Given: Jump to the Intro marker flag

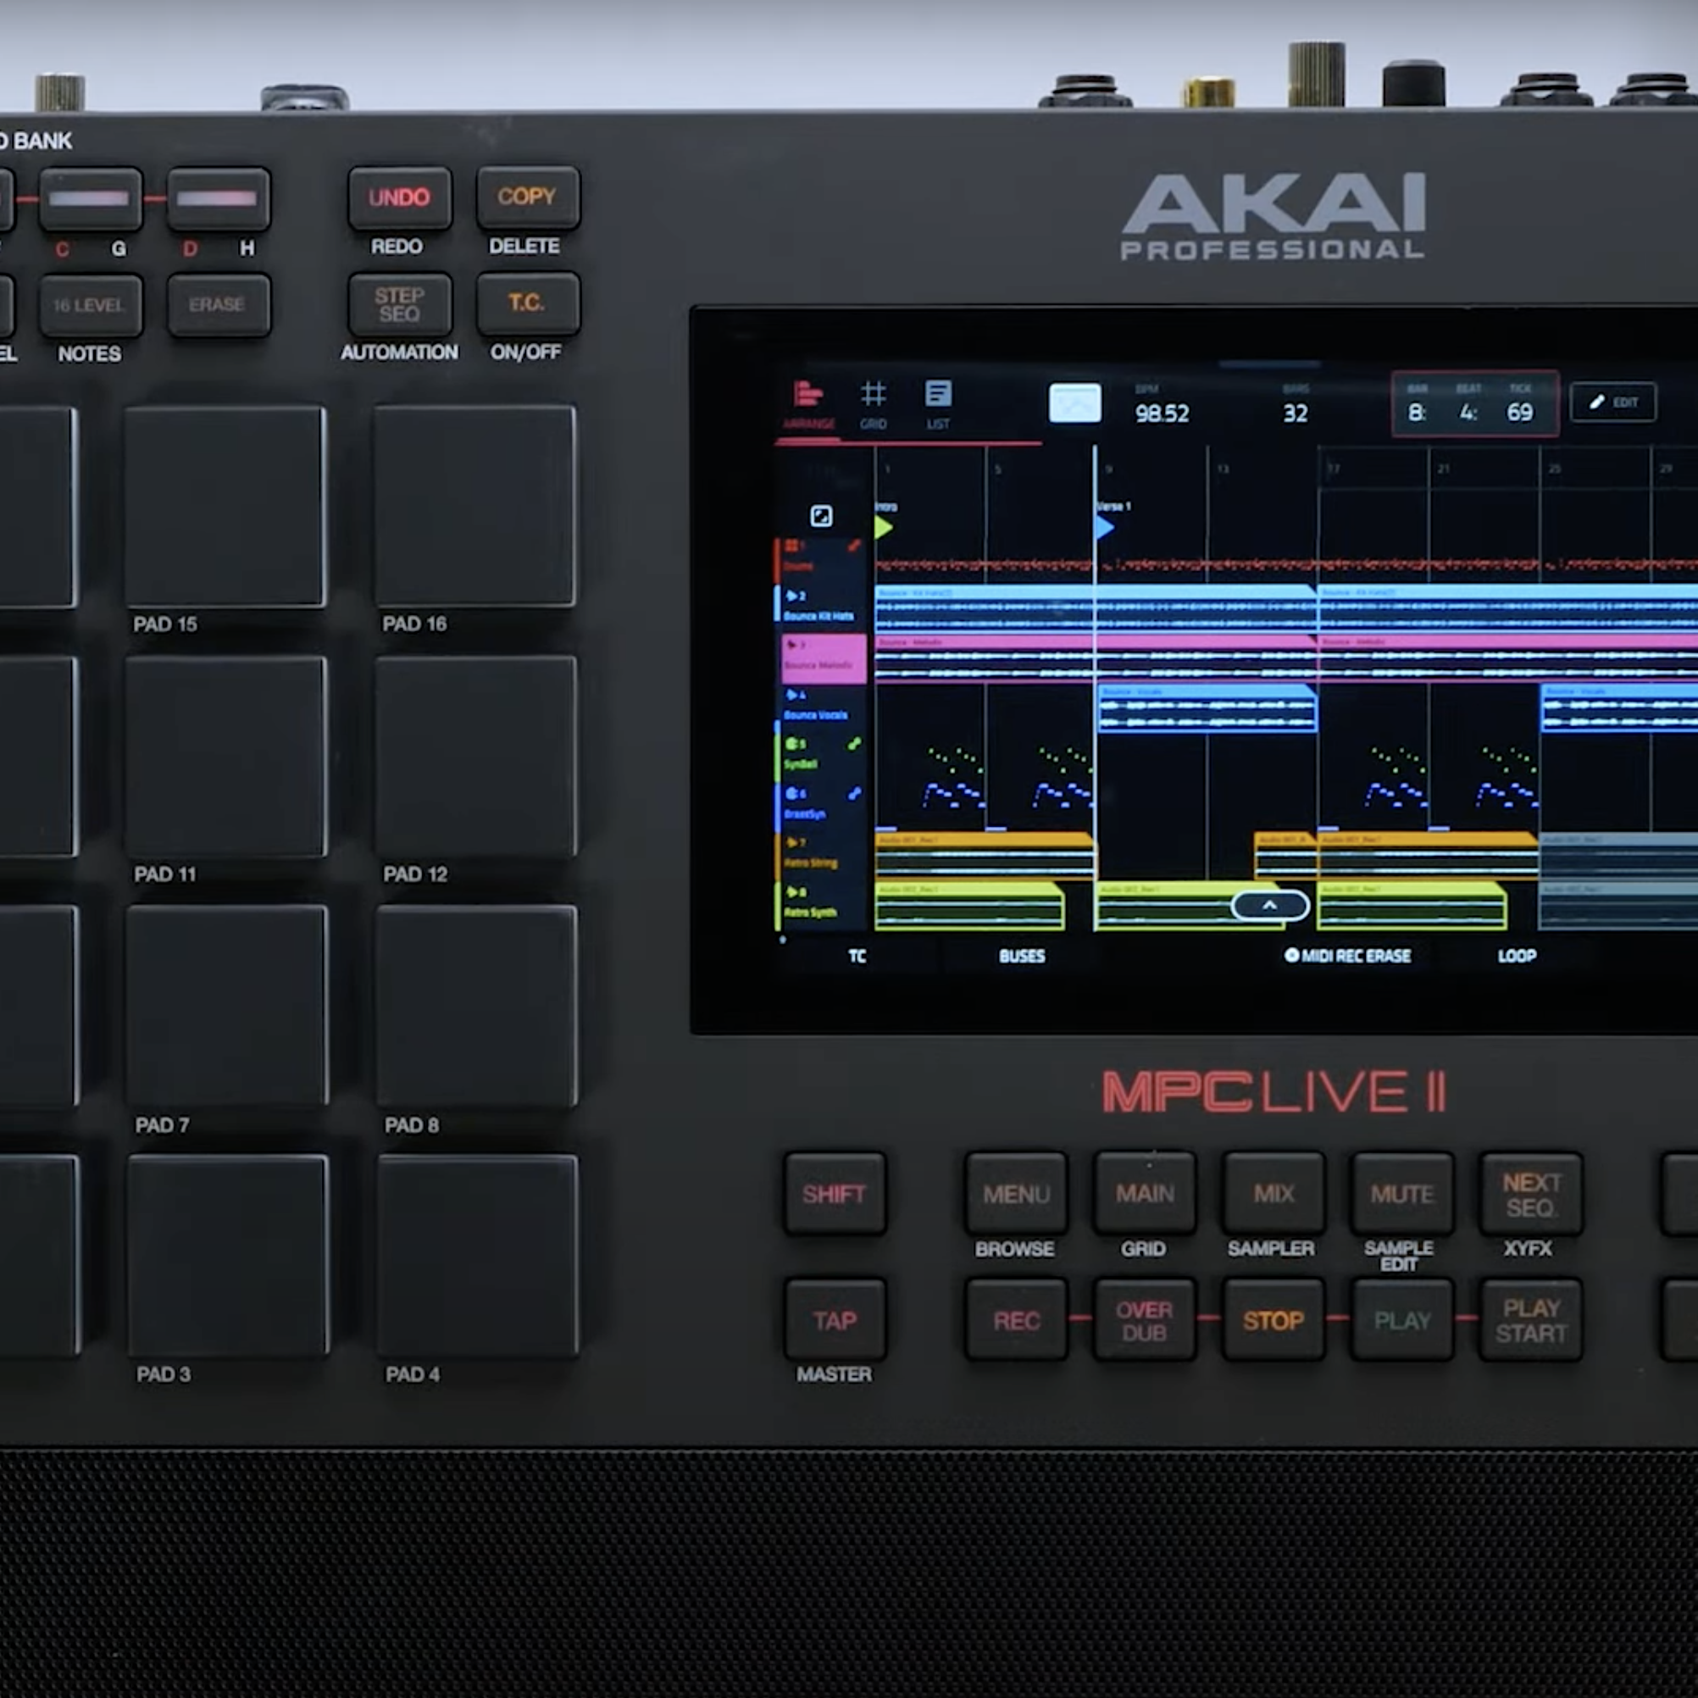Looking at the screenshot, I should point(884,527).
